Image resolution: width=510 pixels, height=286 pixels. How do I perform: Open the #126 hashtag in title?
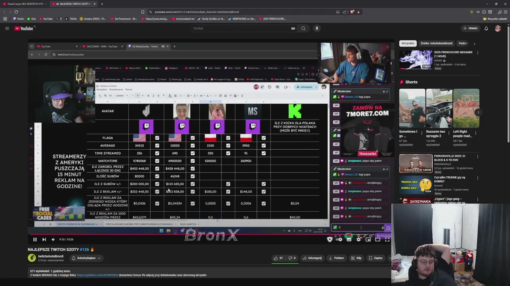click(x=84, y=249)
